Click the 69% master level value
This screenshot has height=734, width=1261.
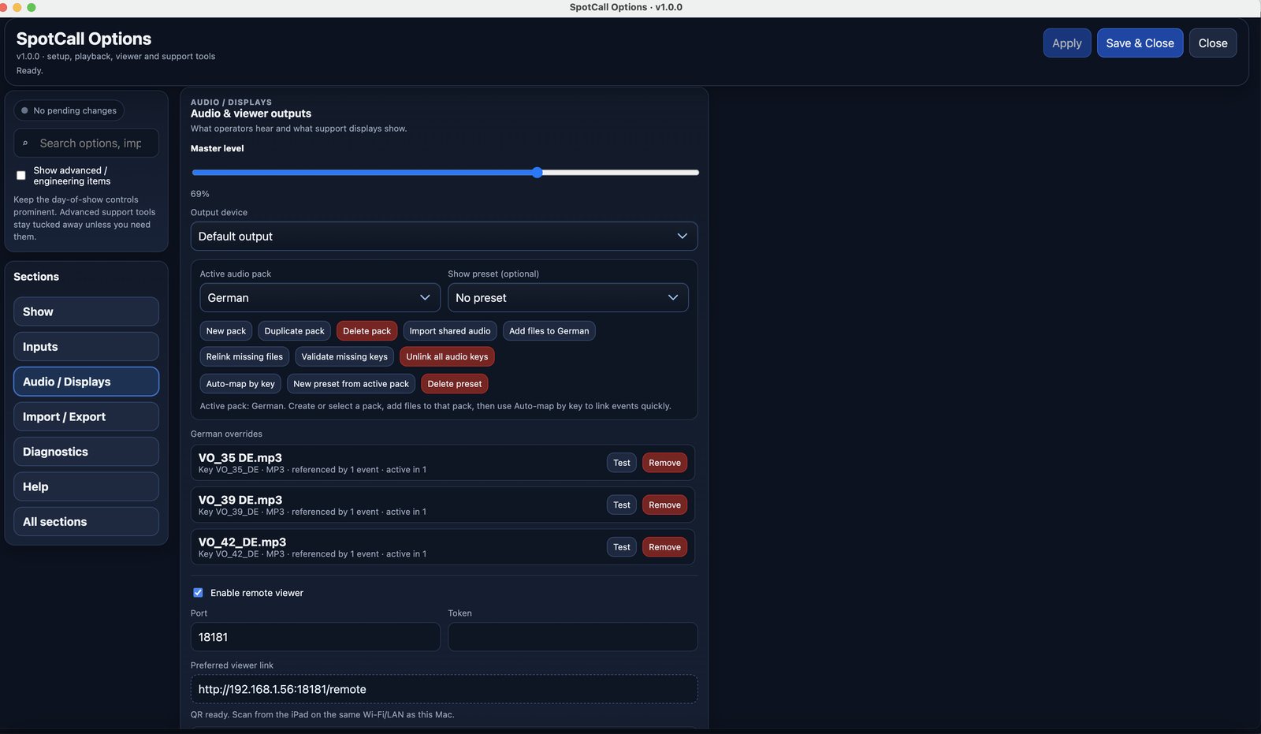(x=200, y=194)
